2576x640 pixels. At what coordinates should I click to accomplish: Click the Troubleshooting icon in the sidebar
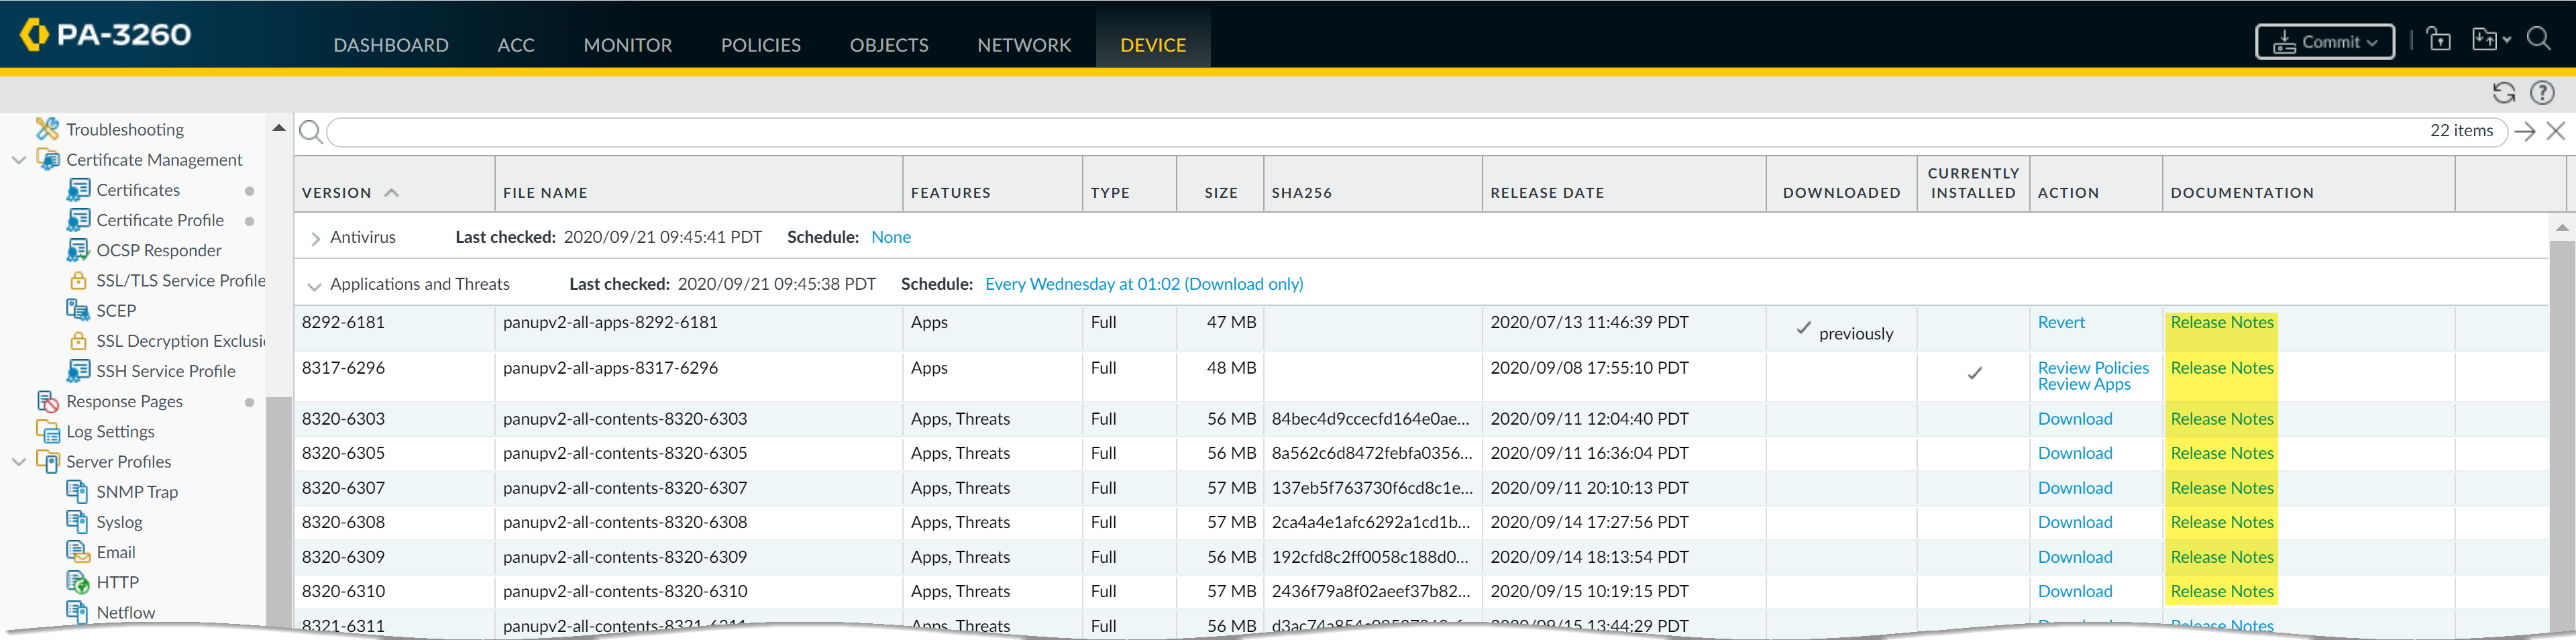tap(47, 129)
